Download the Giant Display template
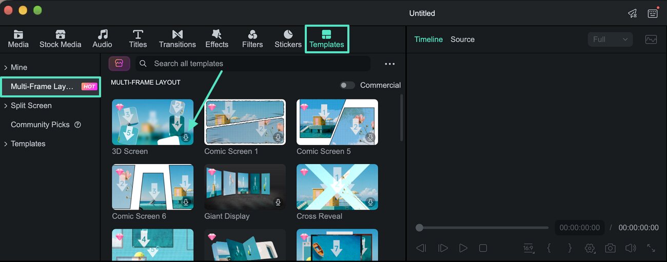 coord(278,203)
